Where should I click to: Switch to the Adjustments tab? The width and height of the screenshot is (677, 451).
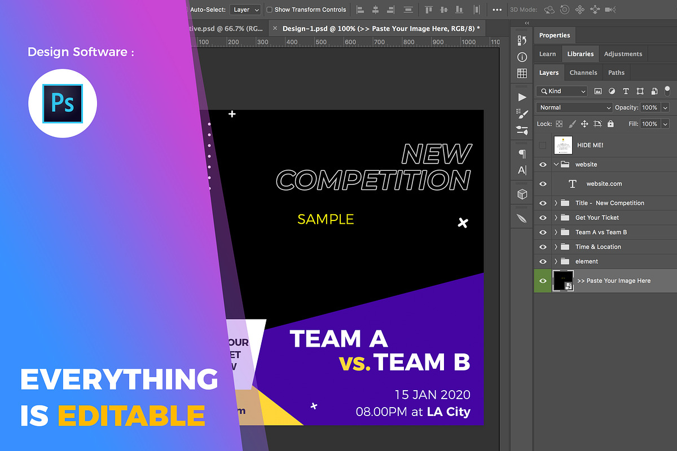coord(623,54)
